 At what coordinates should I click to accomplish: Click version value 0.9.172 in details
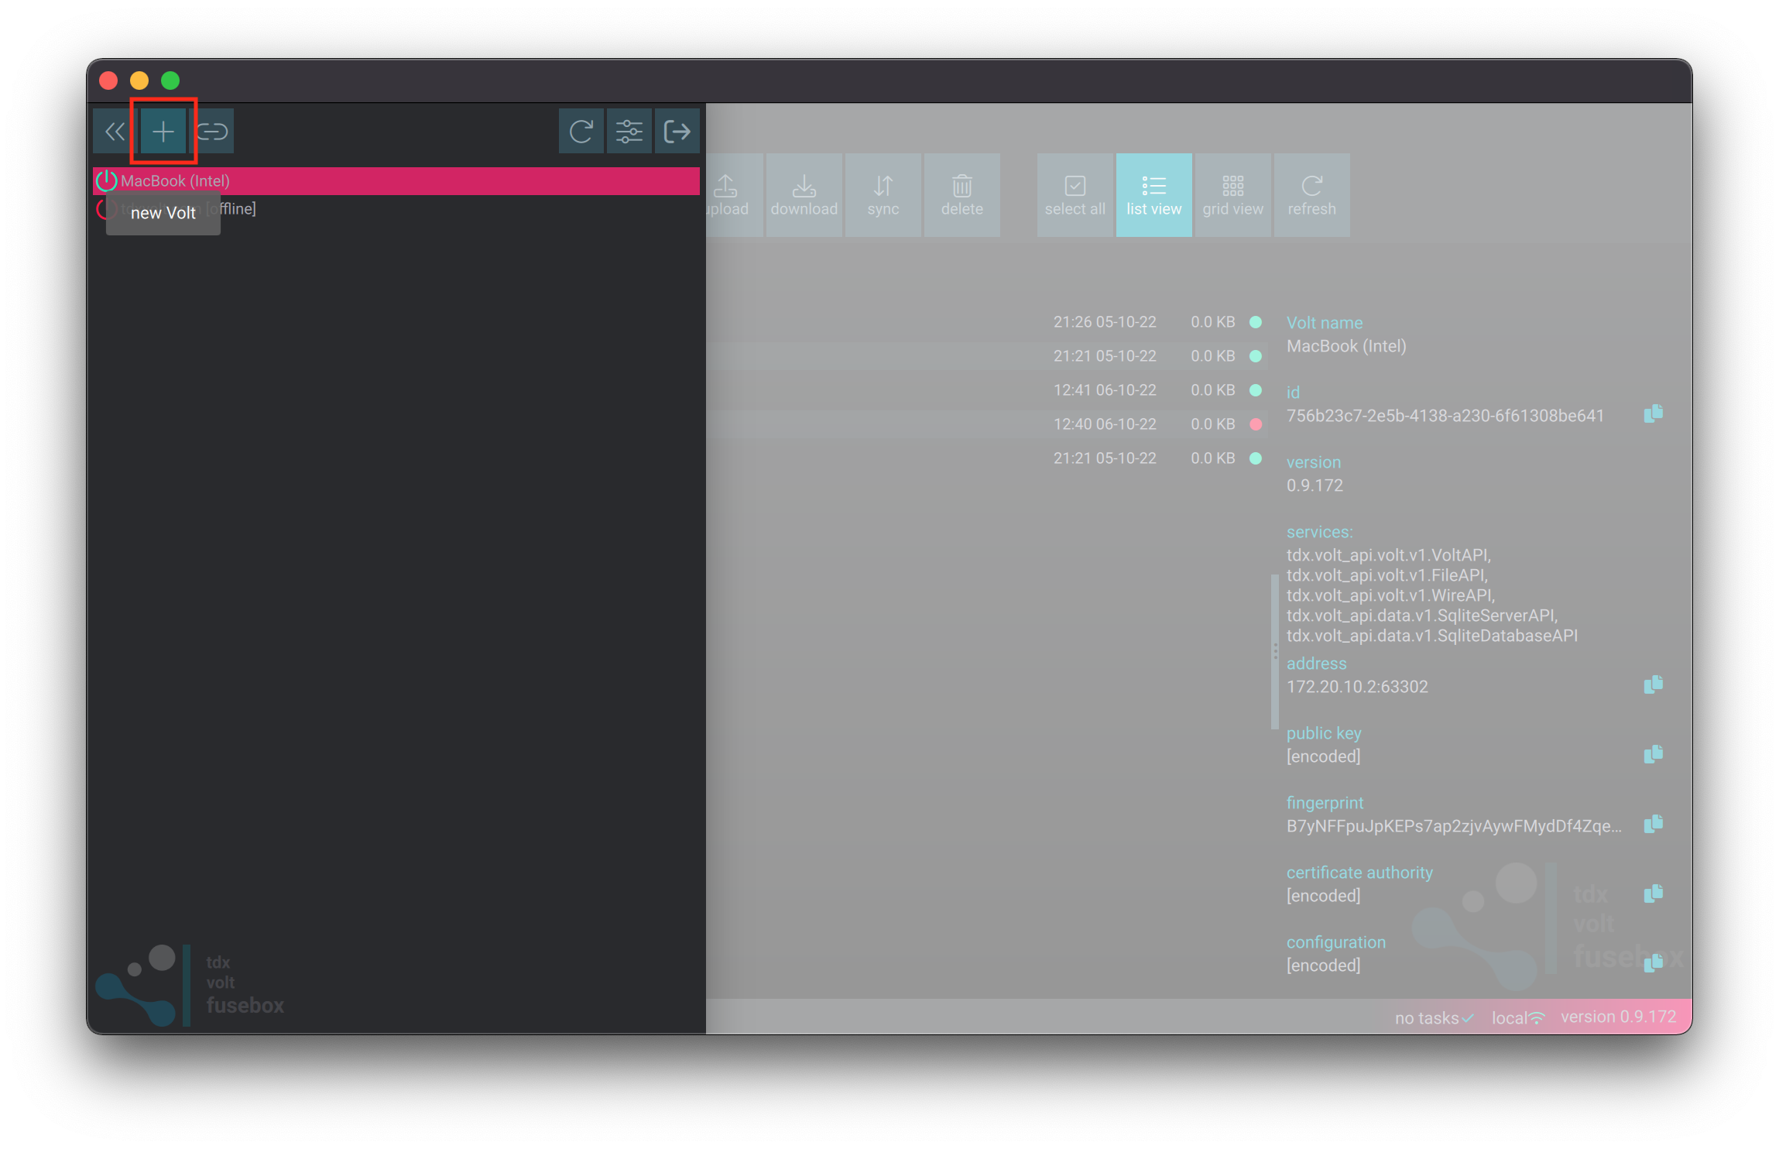tap(1315, 485)
